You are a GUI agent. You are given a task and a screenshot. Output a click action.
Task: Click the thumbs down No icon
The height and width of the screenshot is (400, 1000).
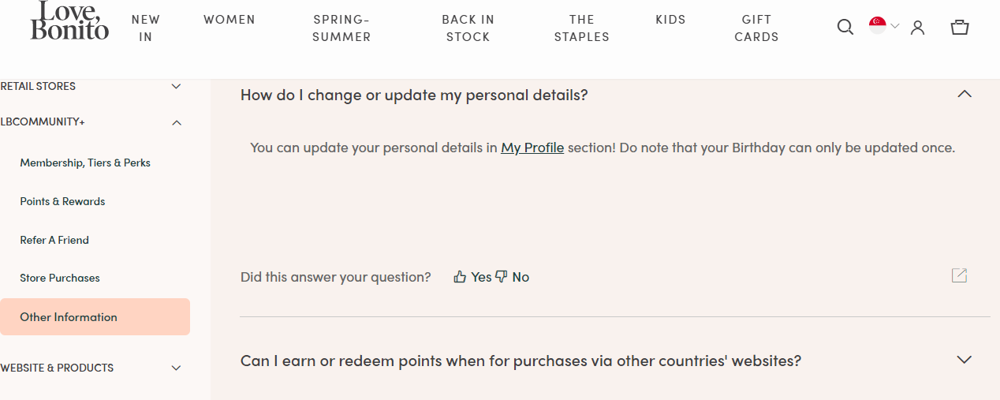(501, 277)
